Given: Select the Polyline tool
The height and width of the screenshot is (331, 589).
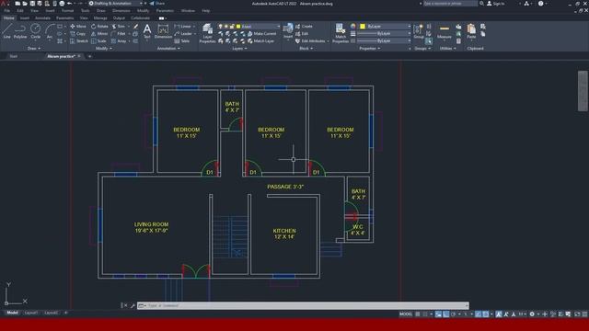Looking at the screenshot, I should 20,30.
